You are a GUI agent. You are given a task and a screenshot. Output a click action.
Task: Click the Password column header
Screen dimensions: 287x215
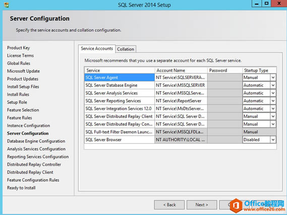(x=225, y=70)
